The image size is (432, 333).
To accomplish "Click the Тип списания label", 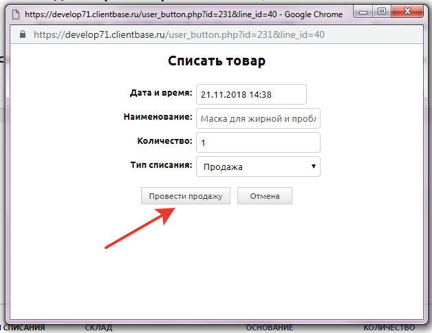I will pyautogui.click(x=161, y=165).
